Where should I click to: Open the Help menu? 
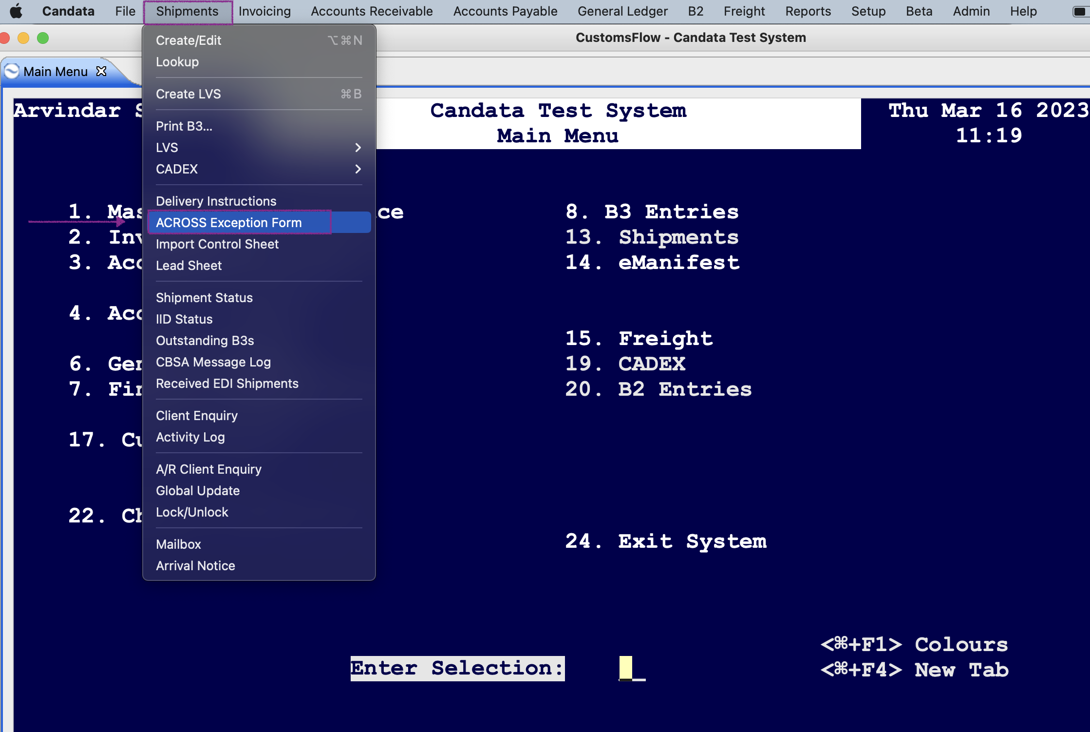pyautogui.click(x=1023, y=11)
